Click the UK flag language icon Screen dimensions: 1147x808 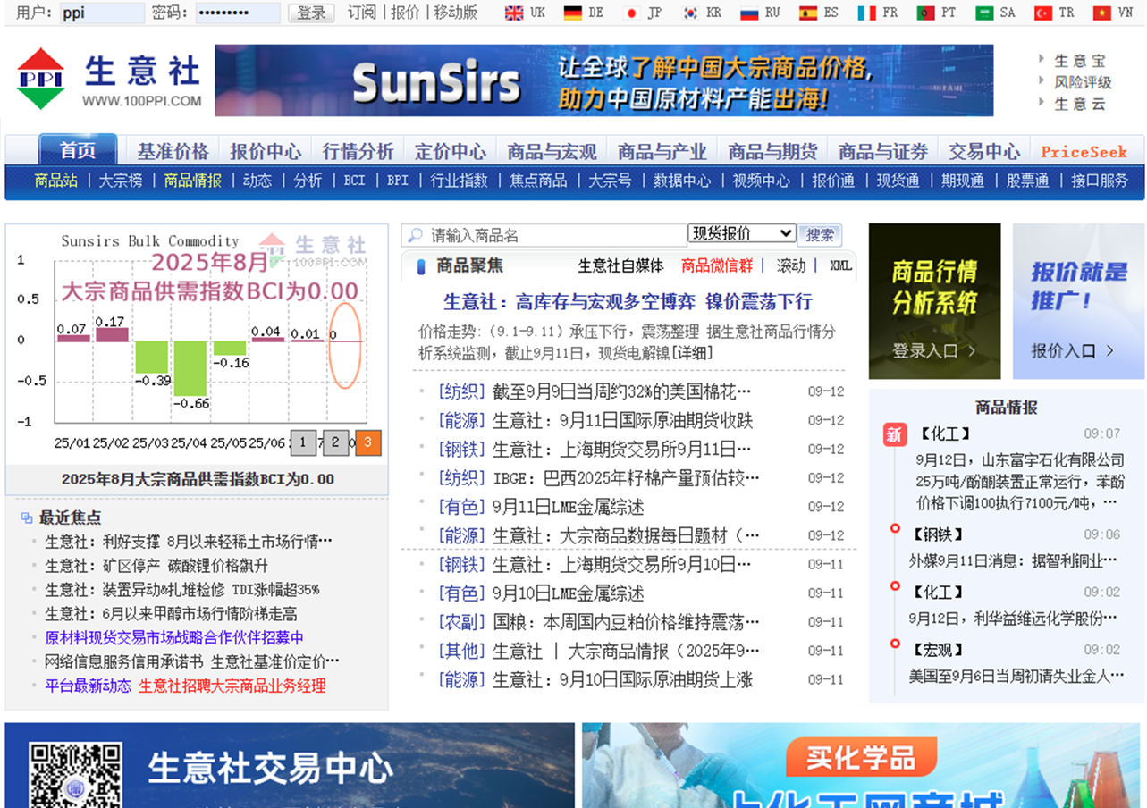coord(514,13)
